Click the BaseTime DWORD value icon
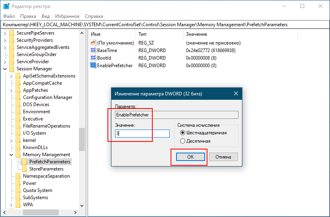Viewport: 330px width, 217px height. click(x=94, y=50)
